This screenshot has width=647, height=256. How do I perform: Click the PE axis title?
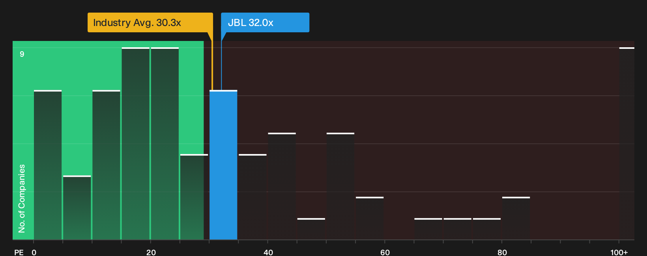(19, 252)
